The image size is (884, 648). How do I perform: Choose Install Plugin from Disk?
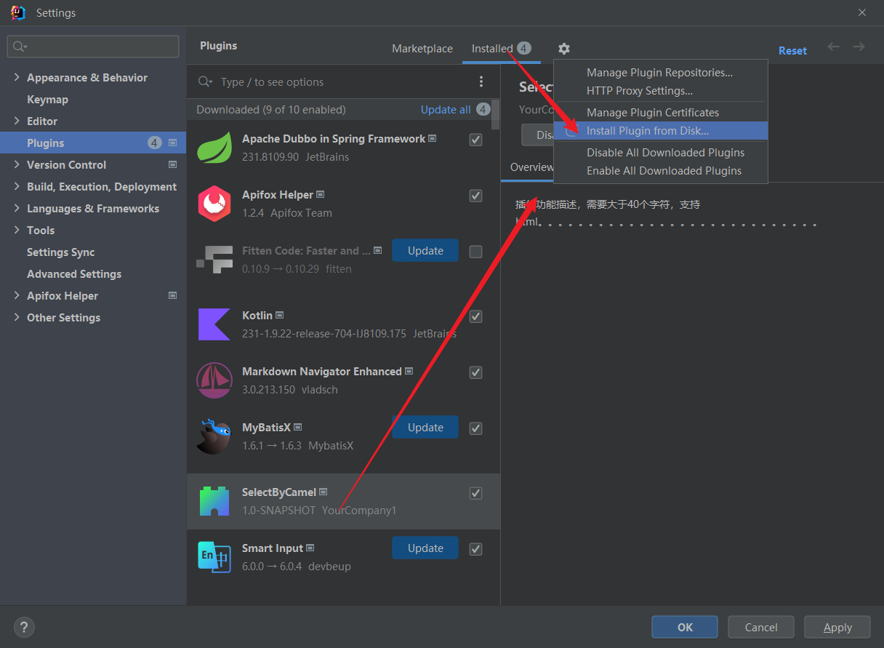coord(660,131)
